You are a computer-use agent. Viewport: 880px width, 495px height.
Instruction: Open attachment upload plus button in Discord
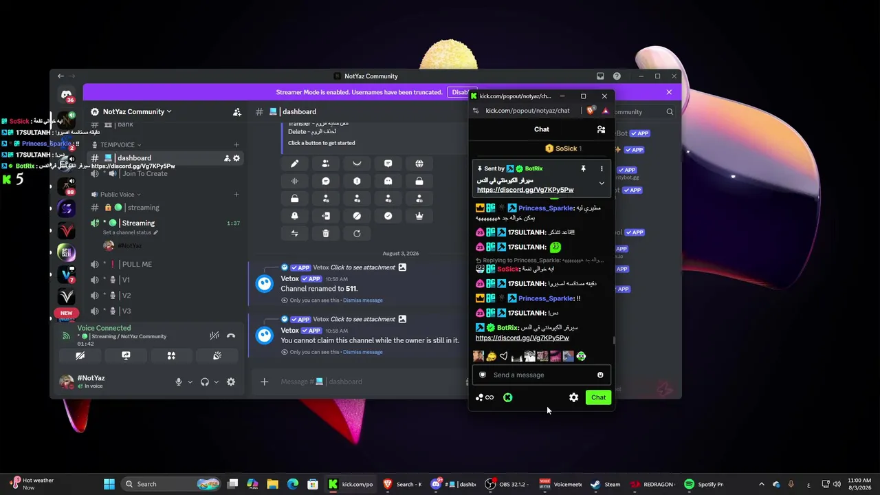(264, 382)
